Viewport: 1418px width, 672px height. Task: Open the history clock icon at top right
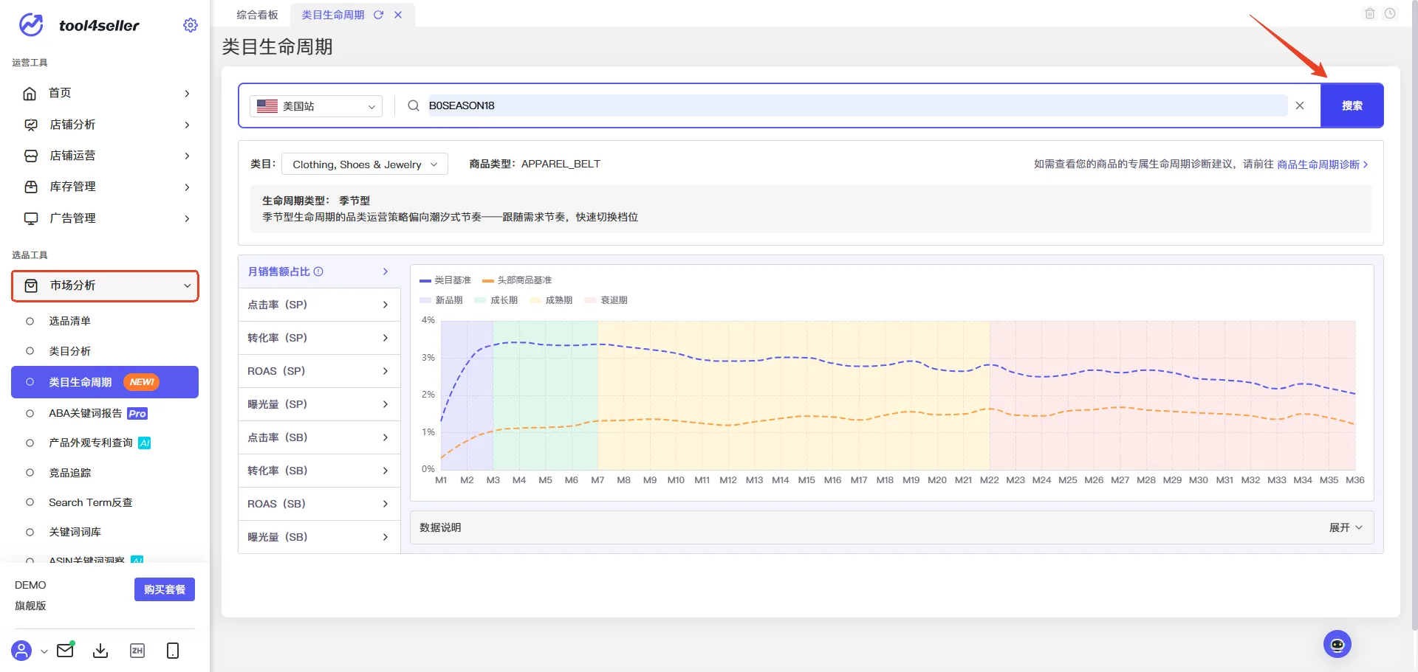[1390, 13]
